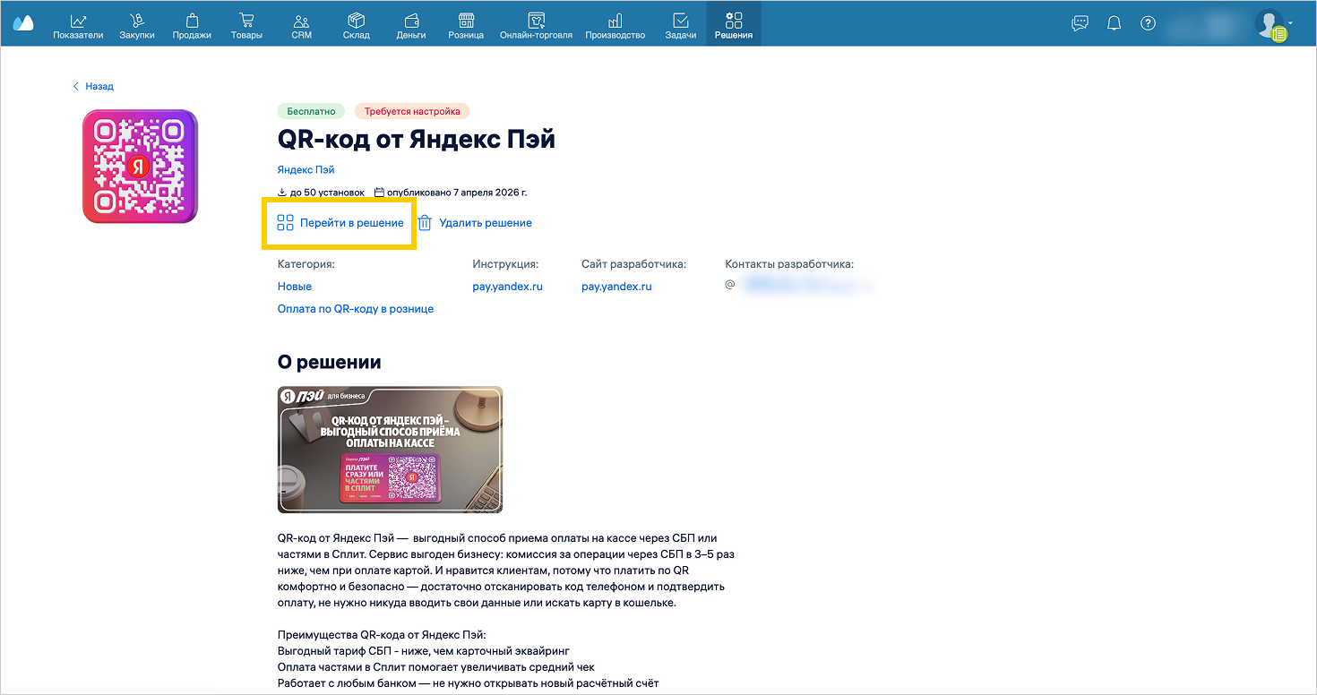Open the Задачи section
Viewport: 1317px width, 695px height.
tap(681, 24)
